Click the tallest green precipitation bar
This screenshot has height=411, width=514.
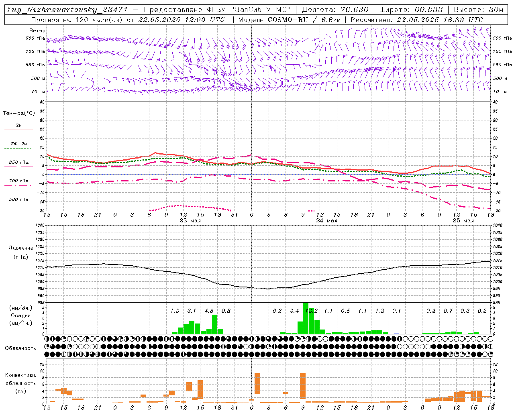[306, 318]
